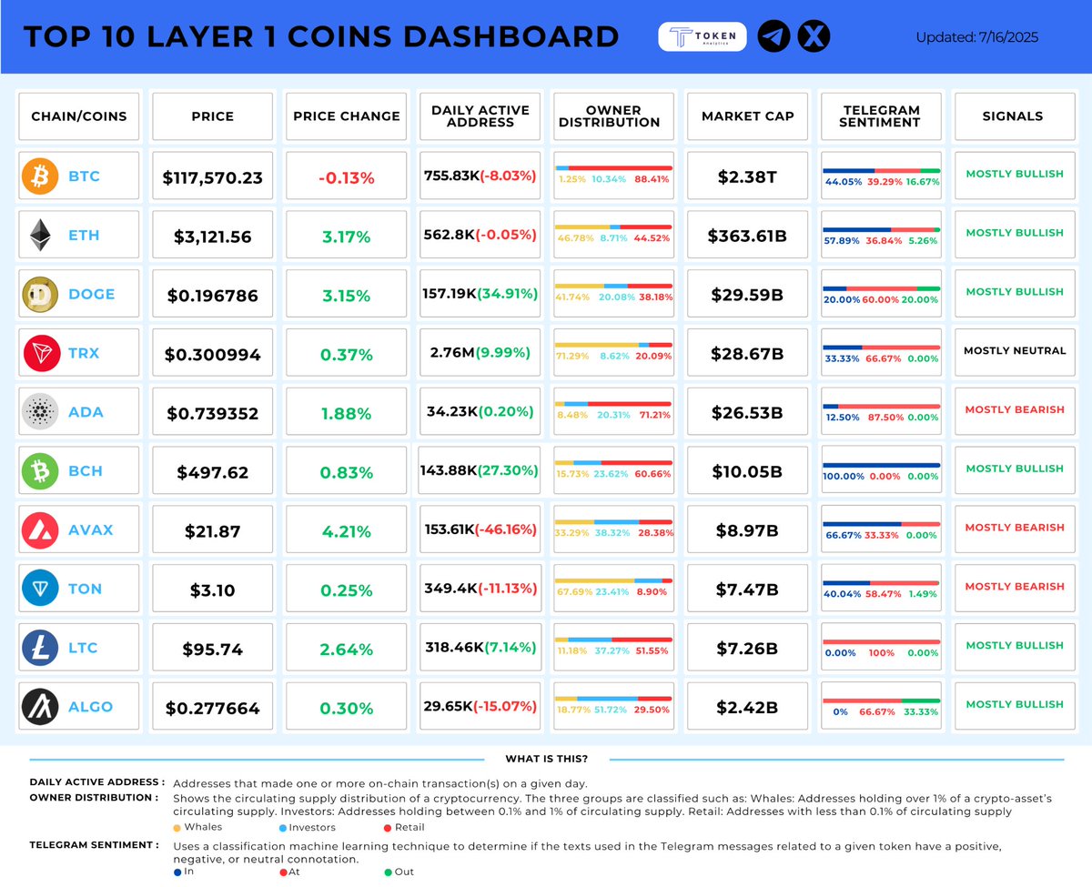This screenshot has height=887, width=1092.
Task: Click the Dogecoin DOGE coin logo
Action: point(39,294)
